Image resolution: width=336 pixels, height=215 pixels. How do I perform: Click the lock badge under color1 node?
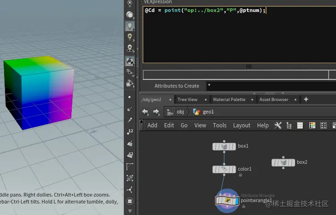240,175
